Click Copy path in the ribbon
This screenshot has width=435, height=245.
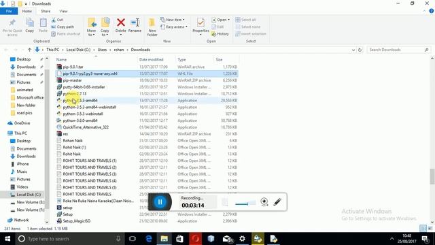[63, 27]
